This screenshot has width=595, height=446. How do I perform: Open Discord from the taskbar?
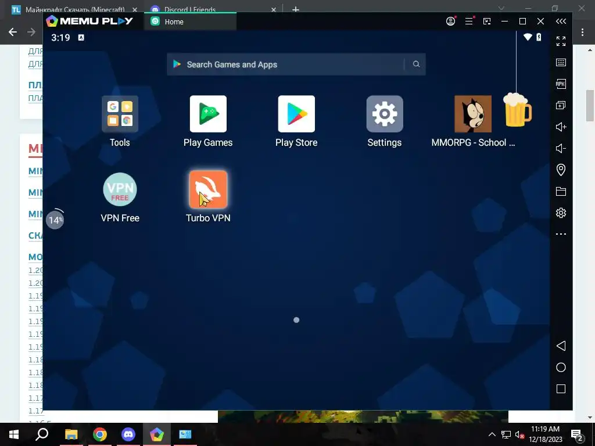(128, 434)
